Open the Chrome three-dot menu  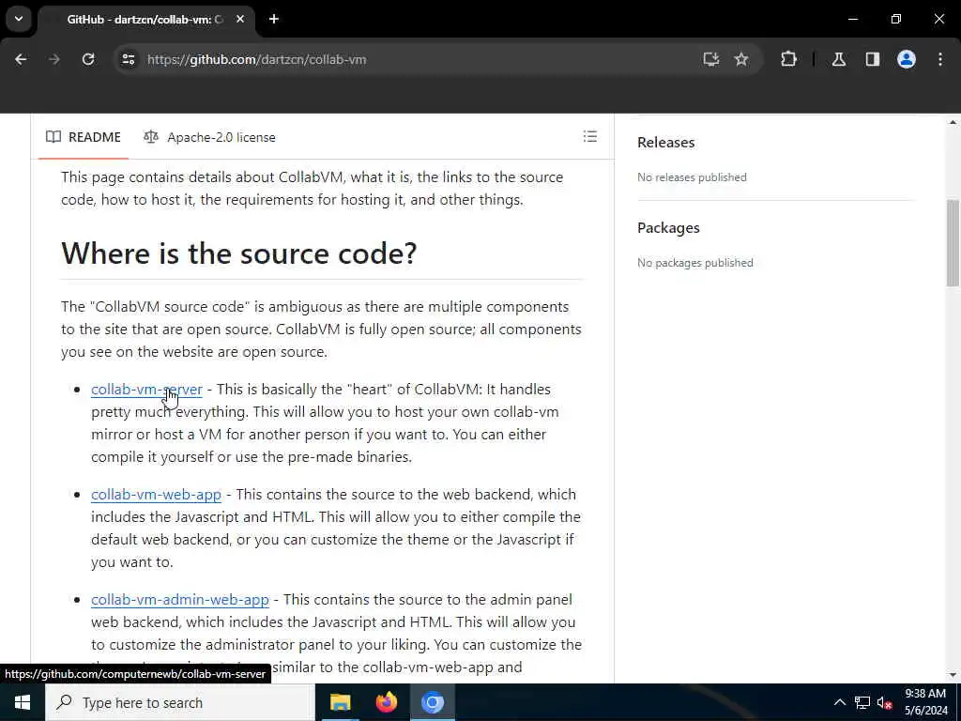(940, 59)
